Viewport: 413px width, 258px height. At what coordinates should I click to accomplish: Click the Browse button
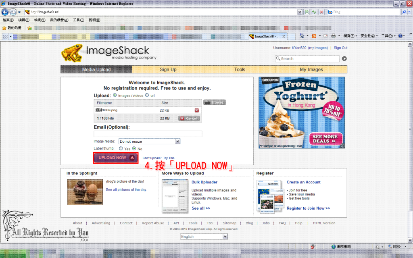(x=215, y=102)
